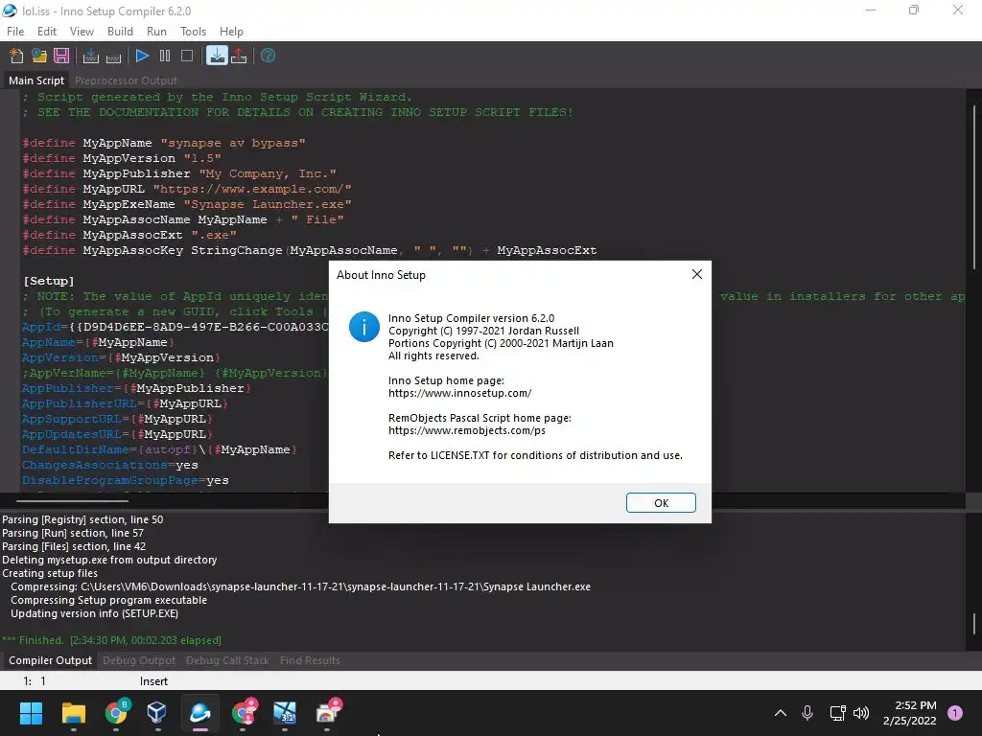982x736 pixels.
Task: Open the VirtualBox cube taskbar icon
Action: 156,713
